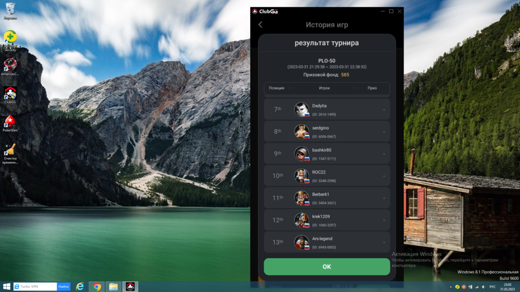Viewport: 520px width, 292px height.
Task: Launch Google Chrome from the taskbar
Action: pyautogui.click(x=97, y=286)
